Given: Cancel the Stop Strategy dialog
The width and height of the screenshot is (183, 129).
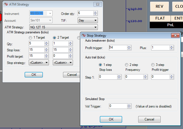Looking at the screenshot, I should pyautogui.click(x=149, y=119).
